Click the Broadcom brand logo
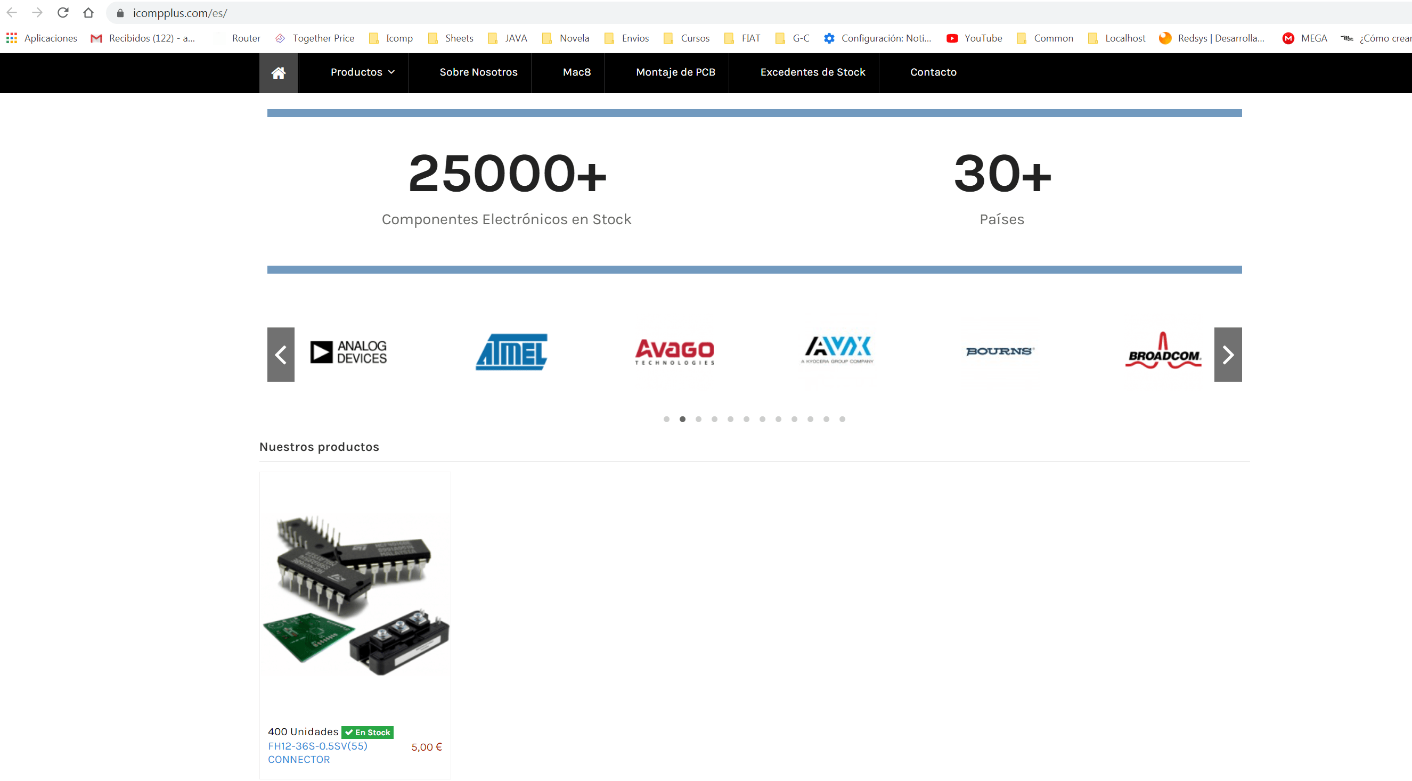Image resolution: width=1412 pixels, height=781 pixels. point(1163,350)
